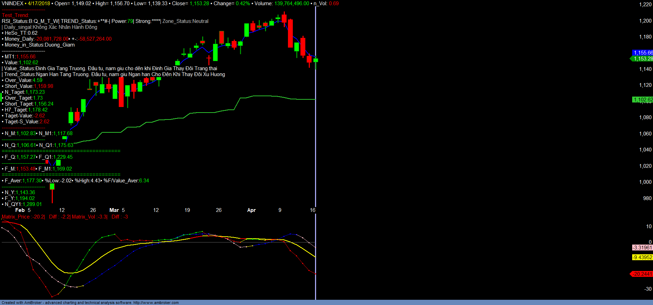
Task: Select the red -20.2441 indicator label
Action: [642, 274]
